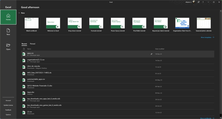Click the Excel icon beside Q4'22-Website-Financials-(1).xlsx
The height and width of the screenshot is (119, 222).
point(24,87)
